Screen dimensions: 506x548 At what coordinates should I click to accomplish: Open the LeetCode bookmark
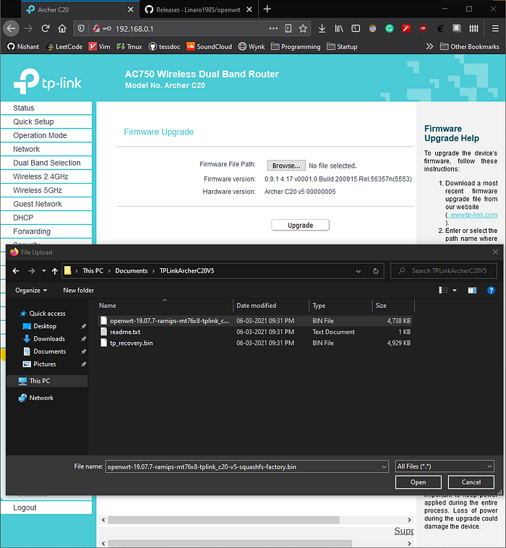[64, 46]
